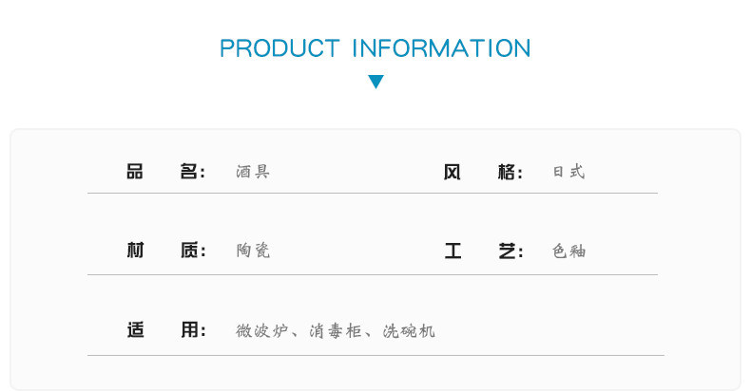Click the divider line under the 品名 row
Image resolution: width=751 pixels, height=391 pixels.
372,194
